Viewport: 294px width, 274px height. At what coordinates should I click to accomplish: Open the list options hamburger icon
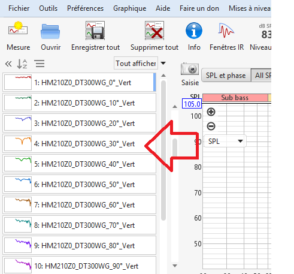pyautogui.click(x=40, y=64)
